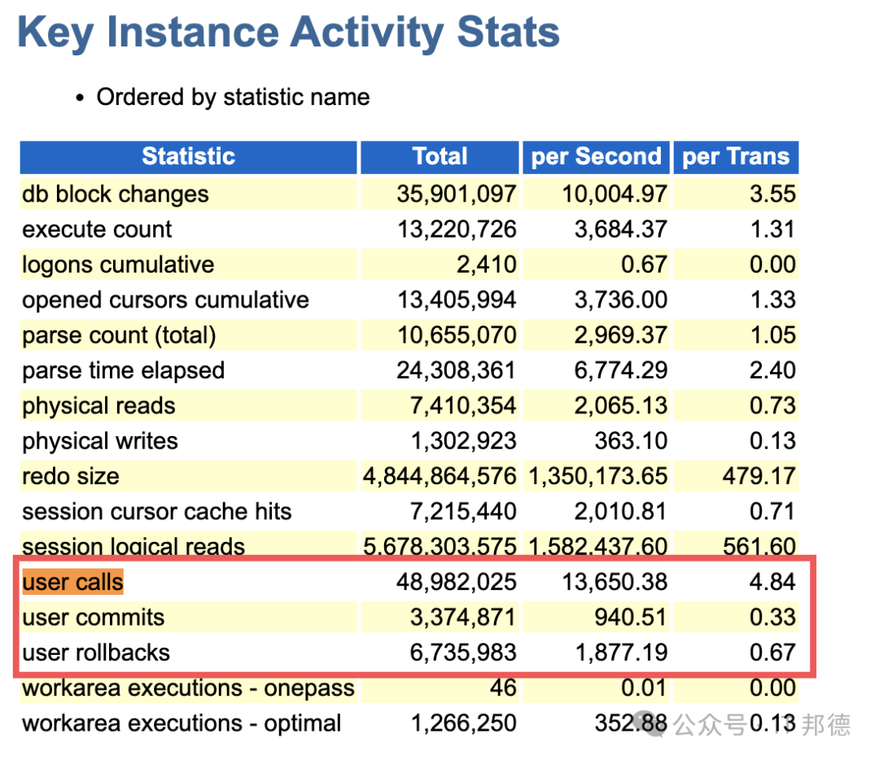Click per second value 2,010.81

[621, 513]
